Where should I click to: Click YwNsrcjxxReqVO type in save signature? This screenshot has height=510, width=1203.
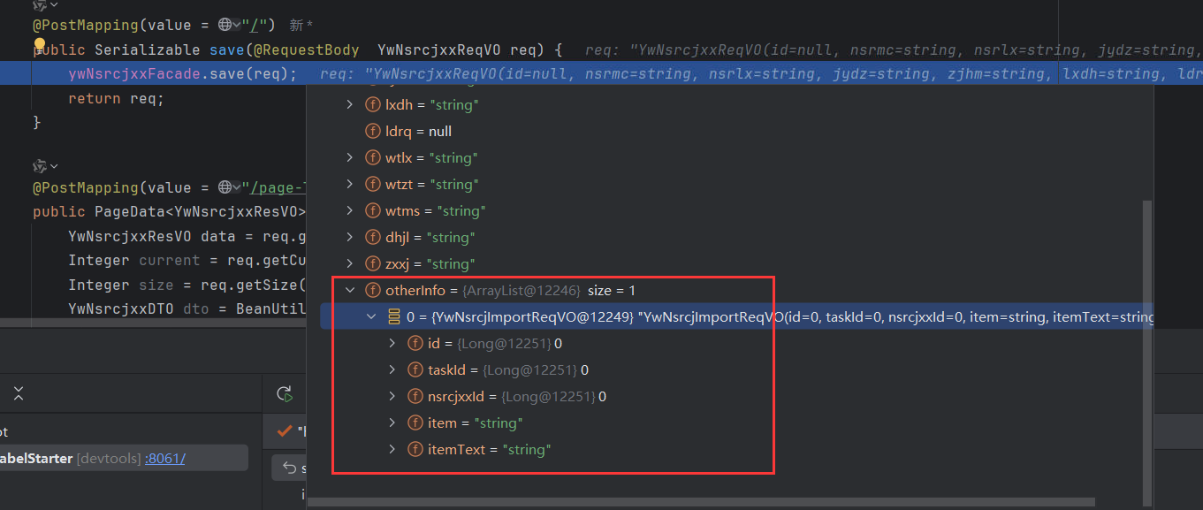pos(440,49)
